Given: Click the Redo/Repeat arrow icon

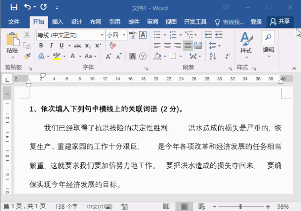Looking at the screenshot, I should pyautogui.click(x=44, y=7).
